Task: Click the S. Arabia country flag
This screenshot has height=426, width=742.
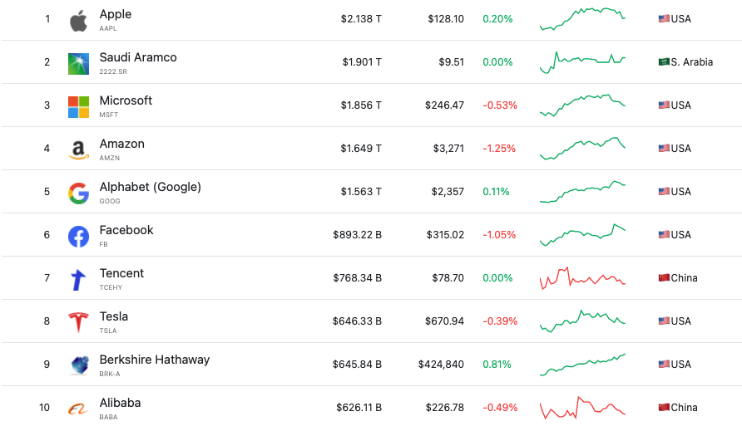Action: [x=664, y=62]
